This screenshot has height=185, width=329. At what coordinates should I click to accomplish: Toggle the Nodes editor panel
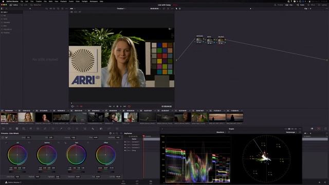(301, 5)
